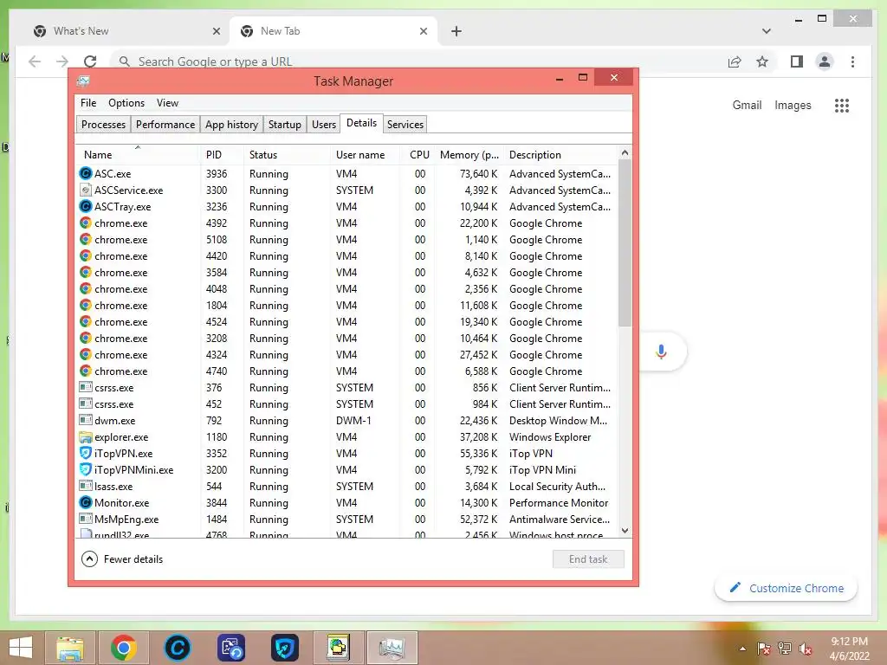Open Chrome side panel icon
Image resolution: width=887 pixels, height=665 pixels.
pyautogui.click(x=797, y=61)
